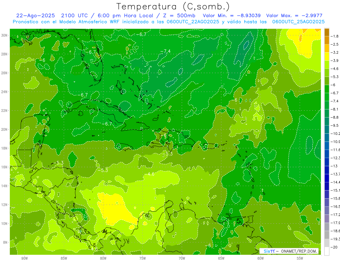Click the "28N" latitude axis label
This screenshot has width=340, height=262.
(4, 54)
